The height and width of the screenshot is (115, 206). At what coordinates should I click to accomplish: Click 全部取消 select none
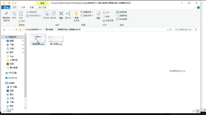[x=122, y=16]
